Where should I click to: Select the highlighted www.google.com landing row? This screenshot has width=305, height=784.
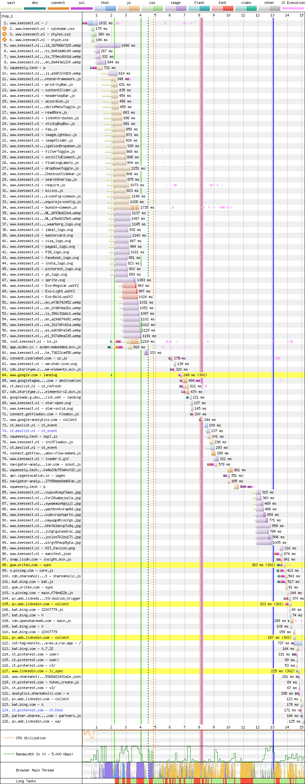click(33, 375)
